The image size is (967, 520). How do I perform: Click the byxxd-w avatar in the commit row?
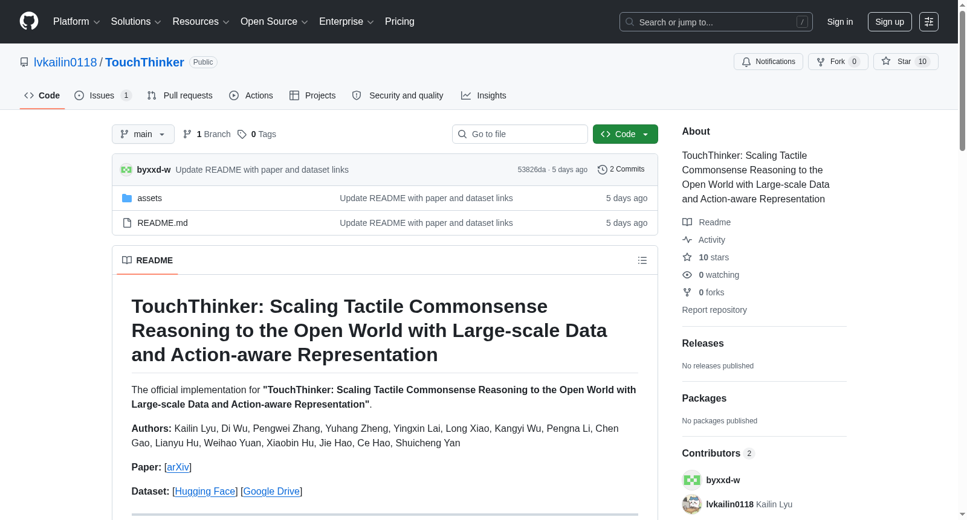[126, 170]
